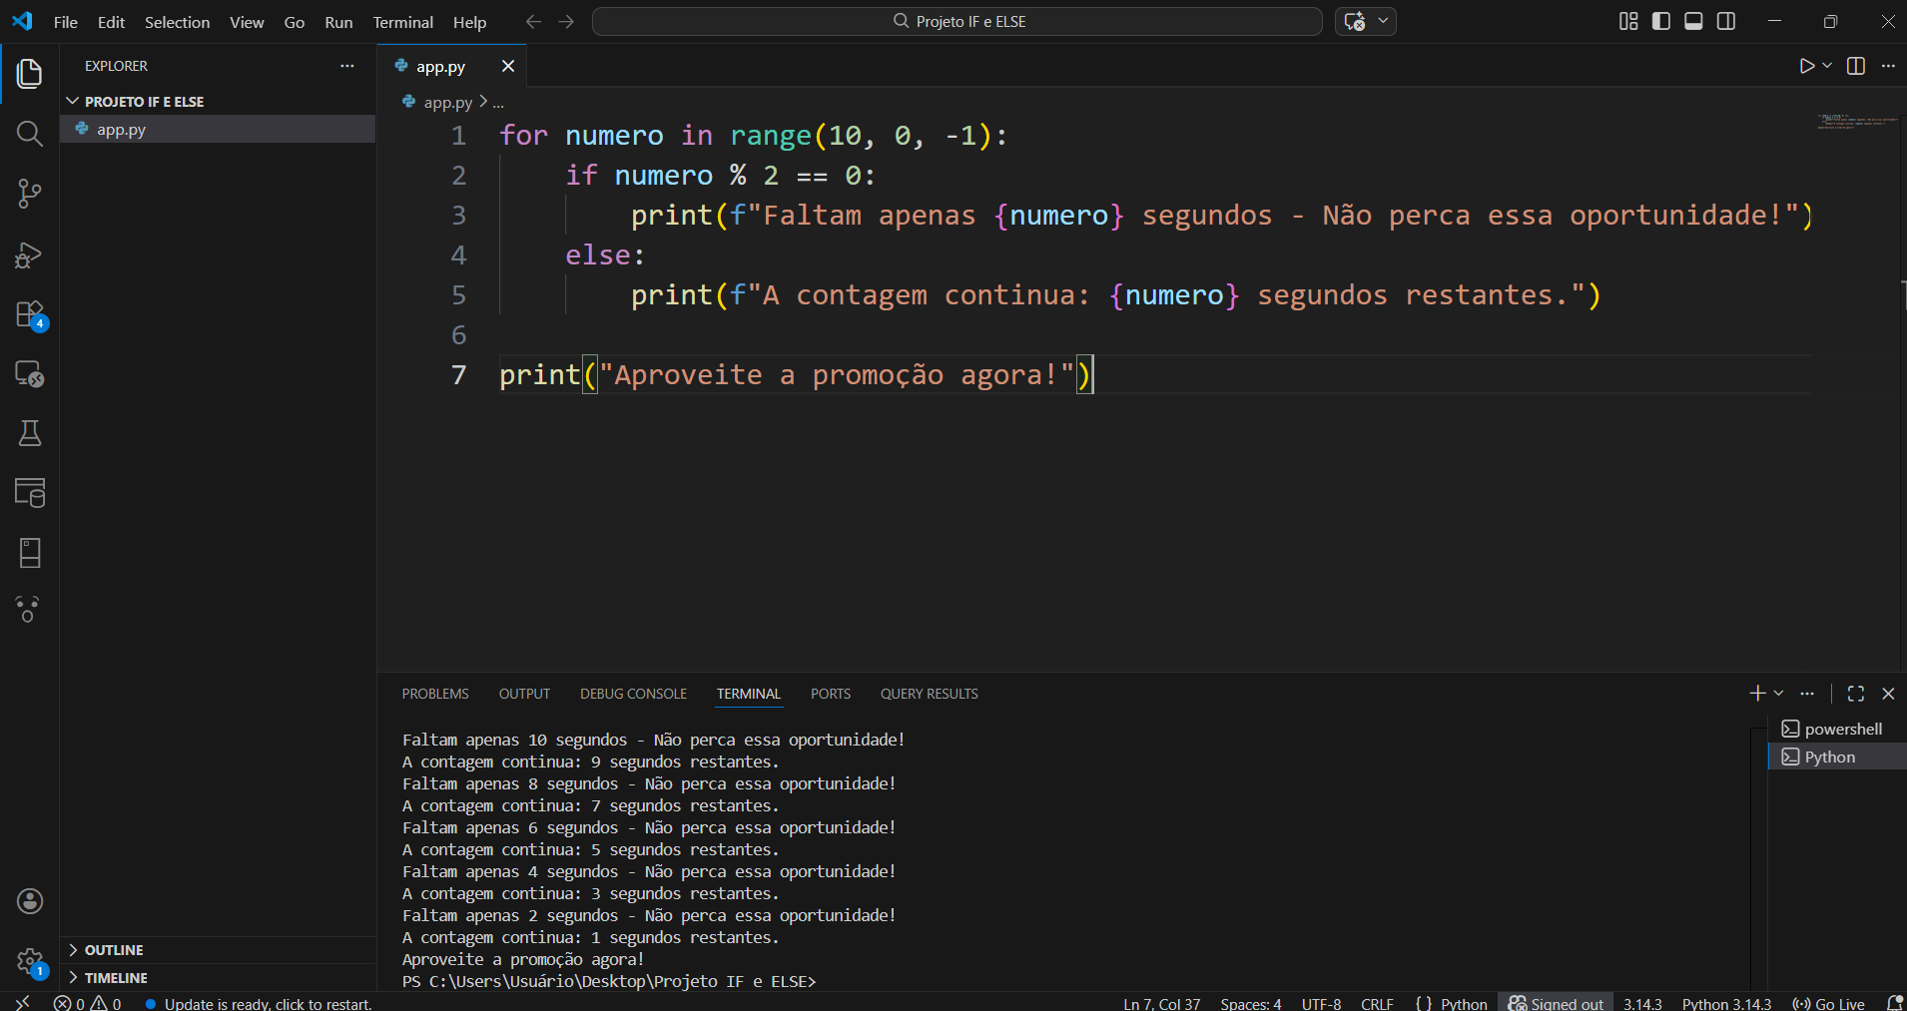The image size is (1907, 1011).
Task: Toggle the bottom panel visibility
Action: 1693,21
